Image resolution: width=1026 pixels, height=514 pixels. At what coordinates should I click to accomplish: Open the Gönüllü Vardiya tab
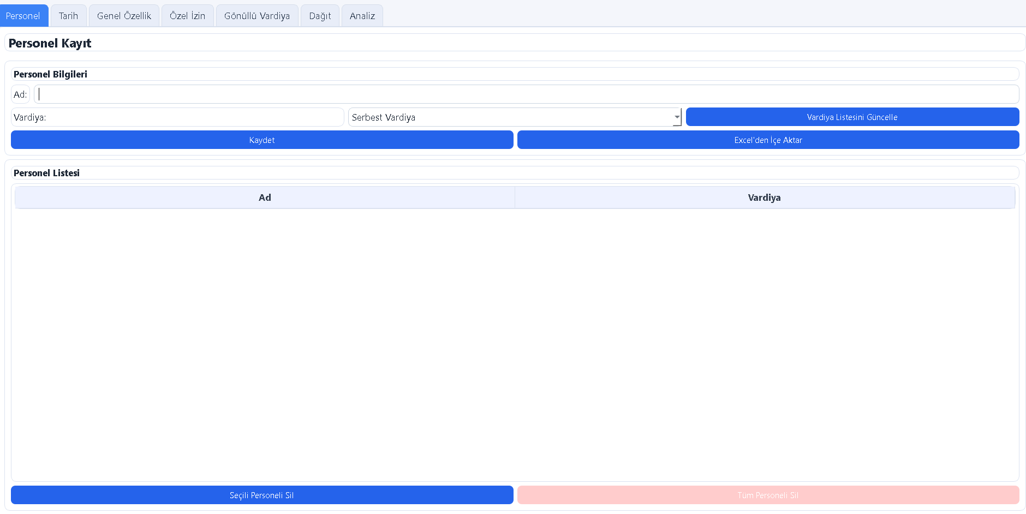257,16
